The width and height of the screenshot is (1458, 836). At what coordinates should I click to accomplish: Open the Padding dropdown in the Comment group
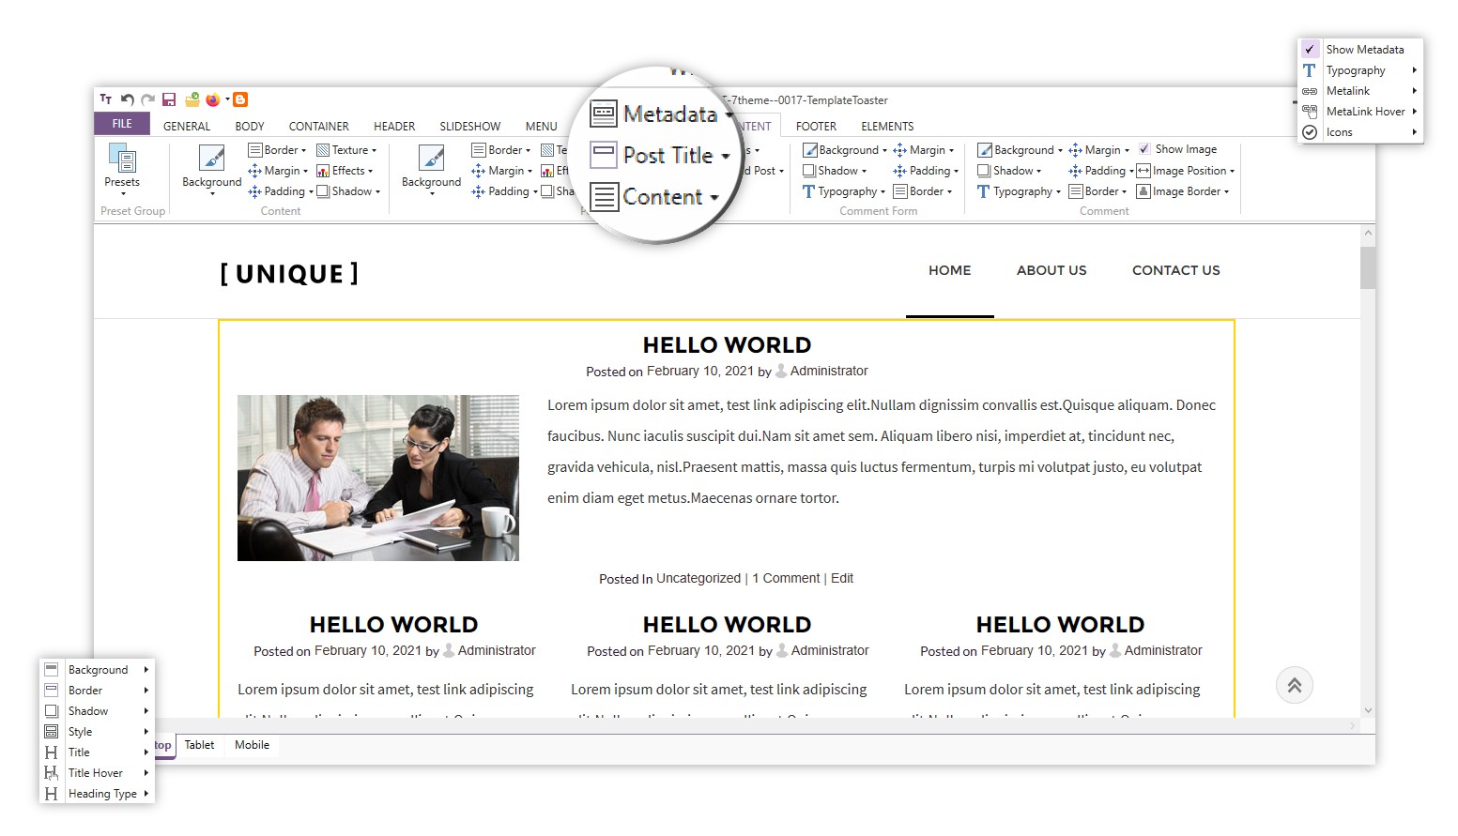point(1101,171)
